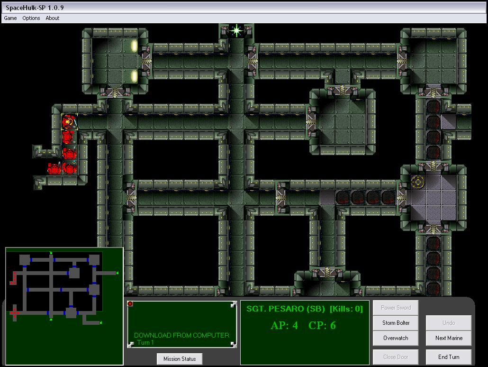Viewport: 488px width, 367px height.
Task: Click the 'SGT. PESARO (SB) [Kills: 0]' text
Action: coord(305,309)
